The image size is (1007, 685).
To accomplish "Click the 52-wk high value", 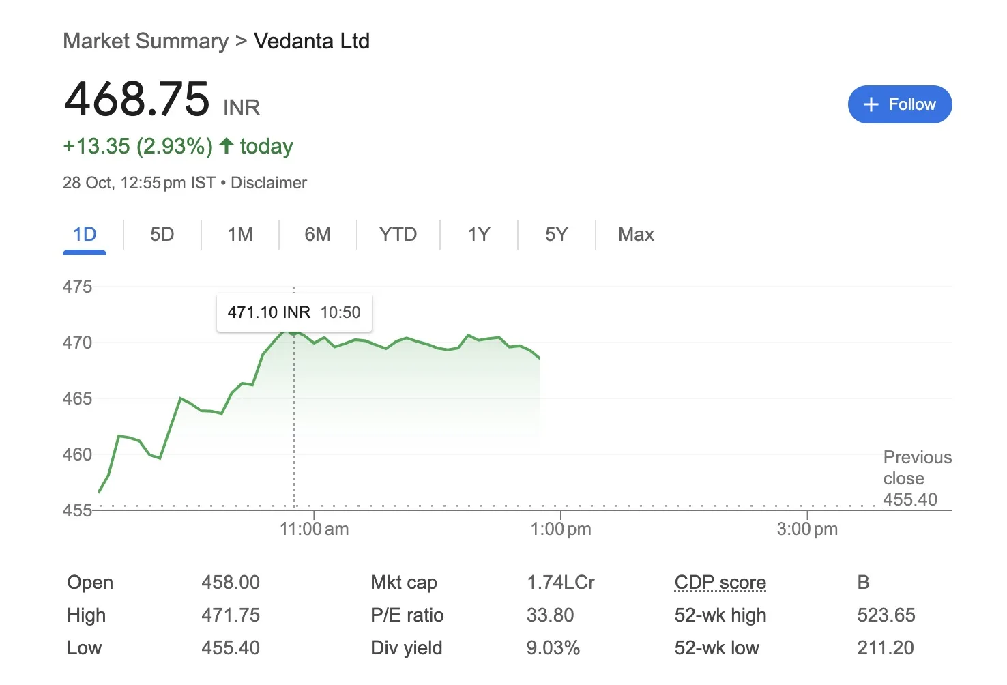I will pyautogui.click(x=886, y=615).
